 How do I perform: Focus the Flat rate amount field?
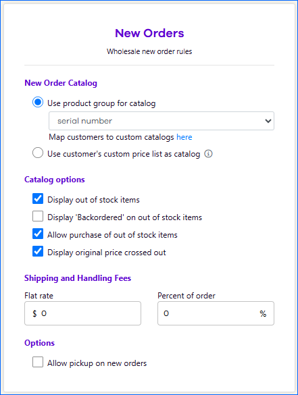click(82, 313)
